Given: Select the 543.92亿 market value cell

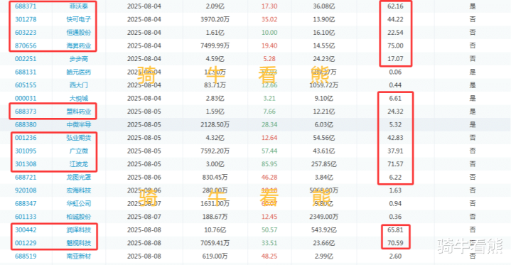Looking at the screenshot, I should (323, 229).
